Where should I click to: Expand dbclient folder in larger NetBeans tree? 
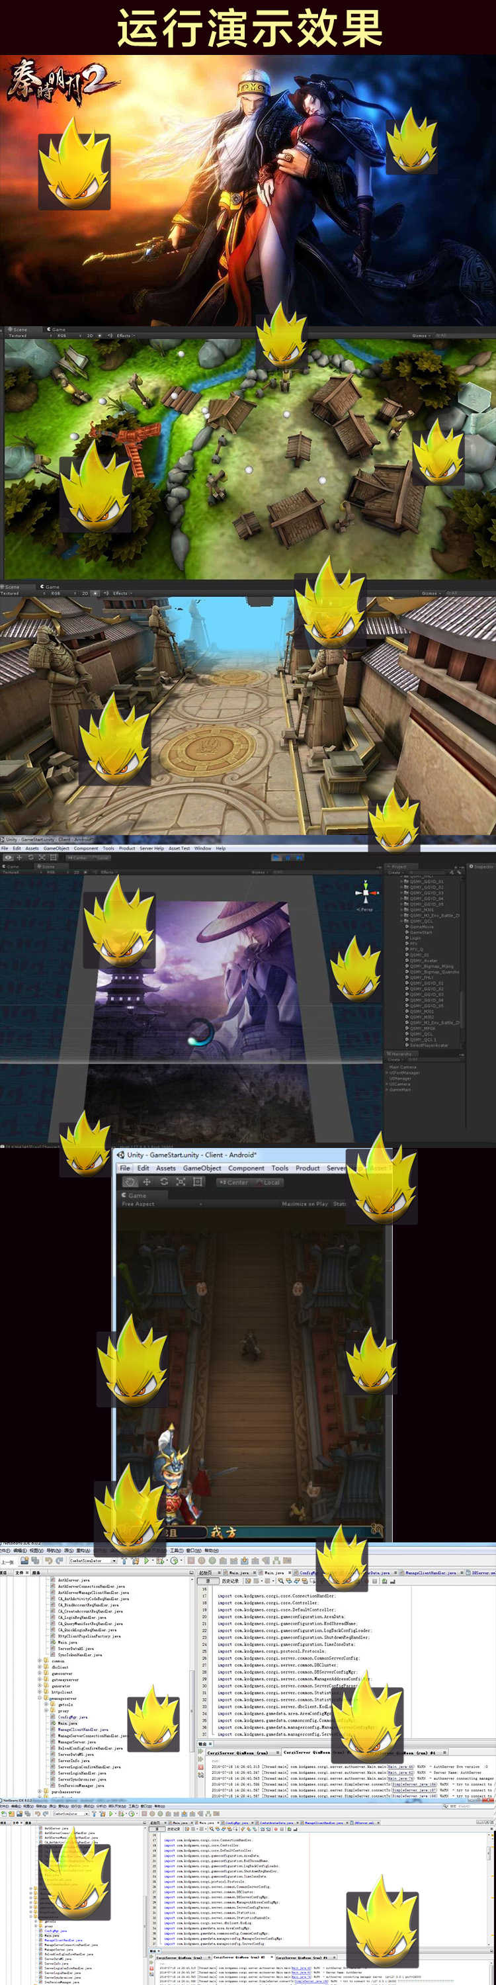40,1667
